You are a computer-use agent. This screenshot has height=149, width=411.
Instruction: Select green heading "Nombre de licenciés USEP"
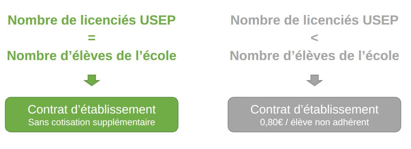pos(92,21)
